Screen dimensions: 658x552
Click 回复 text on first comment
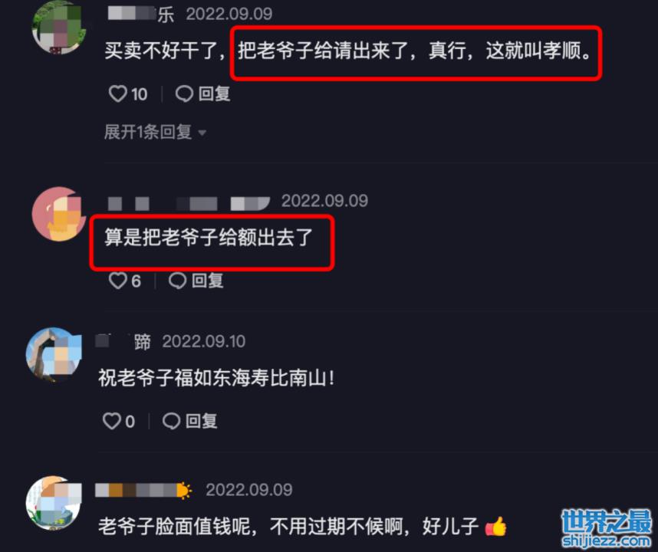[214, 94]
